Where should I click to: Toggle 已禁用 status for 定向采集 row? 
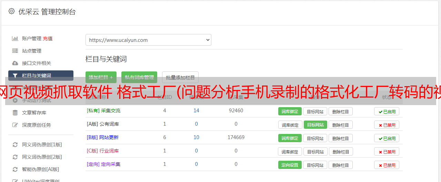click(x=387, y=165)
